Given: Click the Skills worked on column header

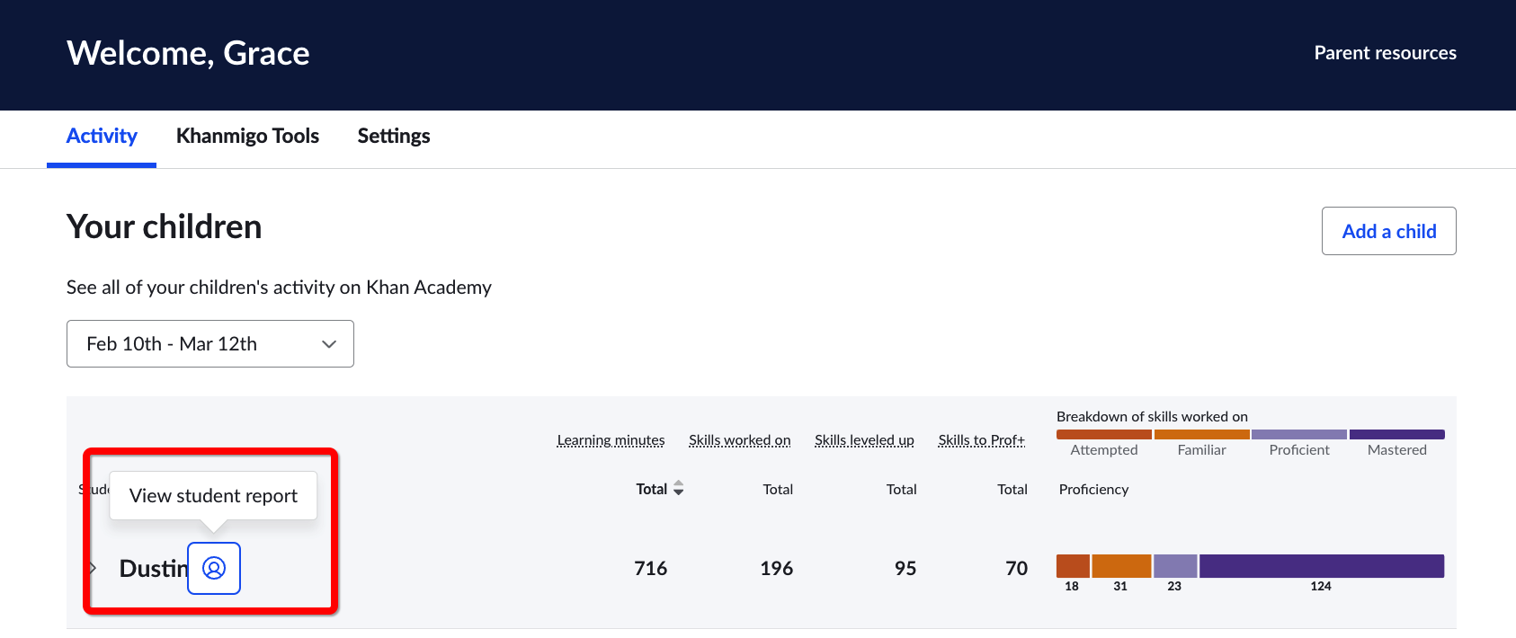Looking at the screenshot, I should click(740, 440).
